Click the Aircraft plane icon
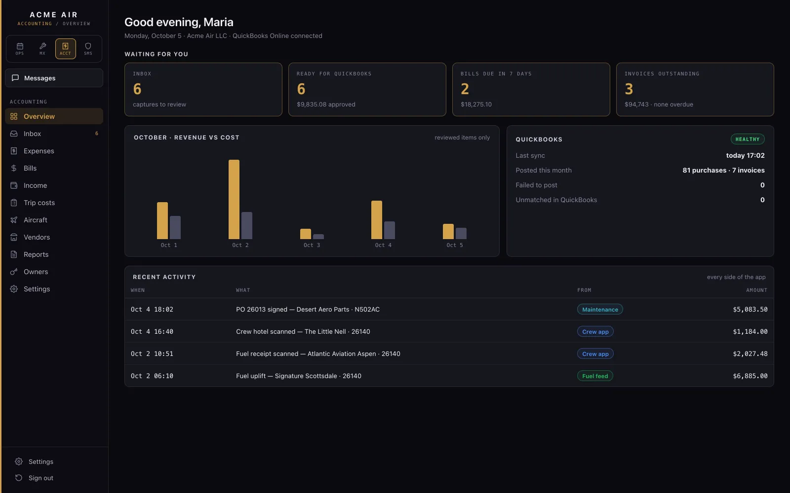Viewport: 790px width, 493px height. [14, 220]
